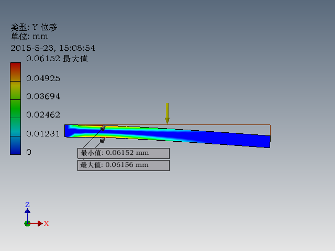Screen dimensions: 335x251
Task: Click the dark blue bottom segment of the color bar
Action: point(15,145)
